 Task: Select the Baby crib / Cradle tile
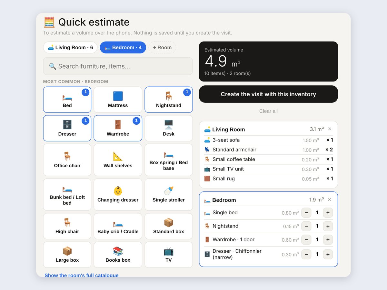pos(118,226)
